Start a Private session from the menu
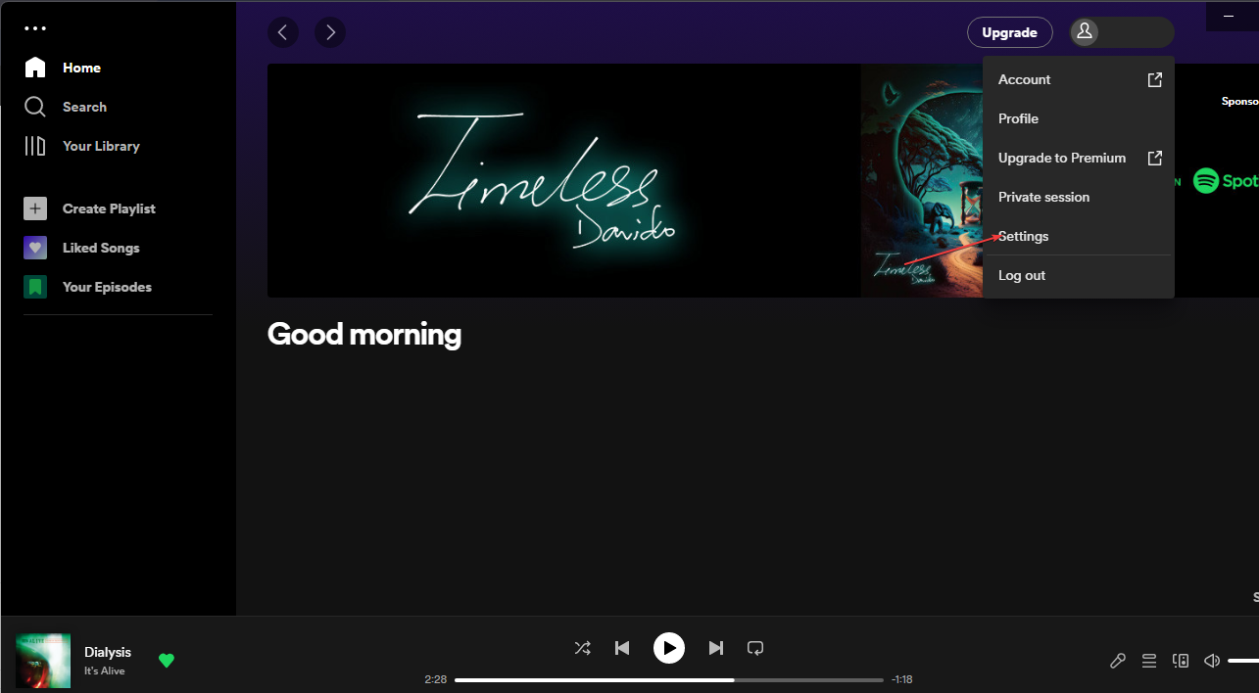 click(1079, 197)
